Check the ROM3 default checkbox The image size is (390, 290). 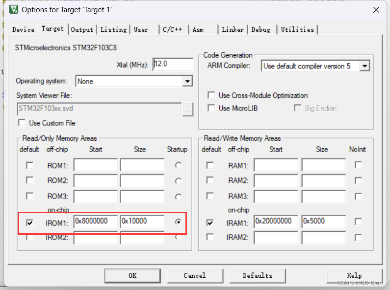[29, 196]
